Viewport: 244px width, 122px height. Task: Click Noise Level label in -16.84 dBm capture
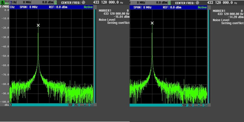107,20
